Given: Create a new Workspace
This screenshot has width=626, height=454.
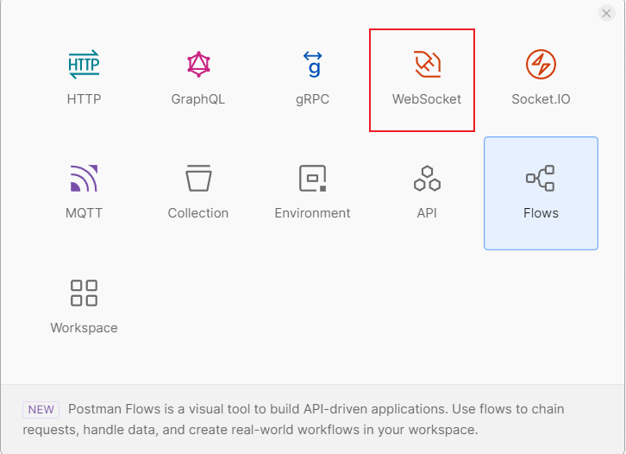Looking at the screenshot, I should click(x=84, y=307).
